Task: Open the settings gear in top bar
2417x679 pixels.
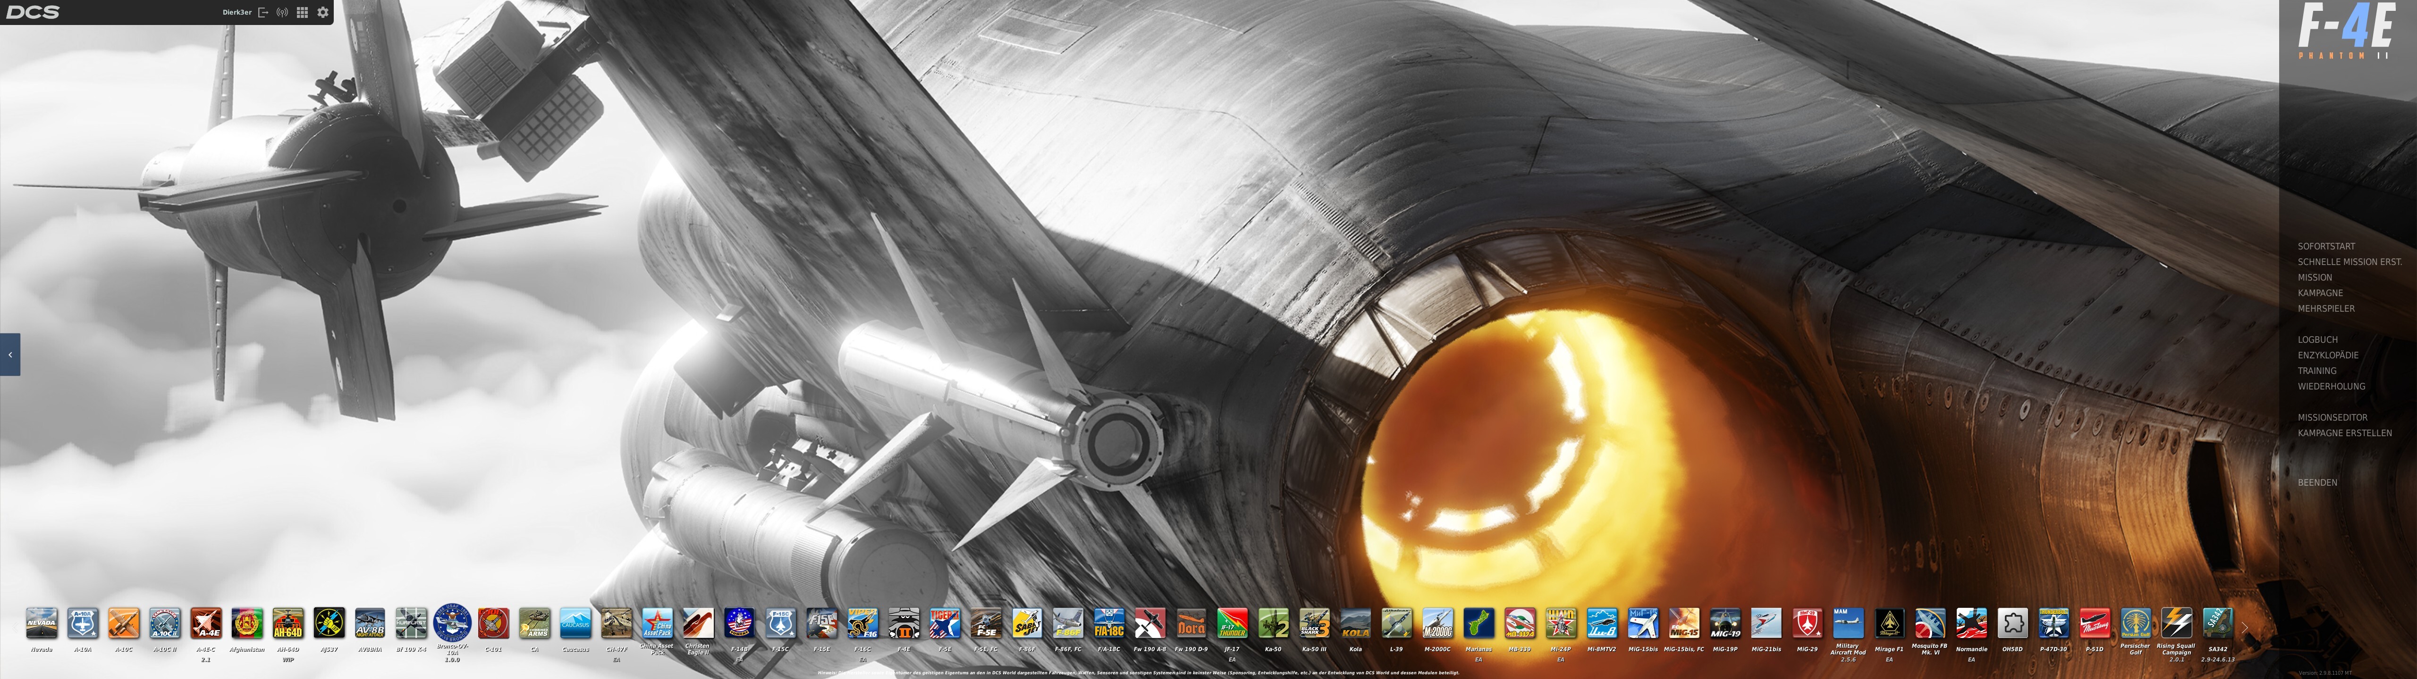Action: [323, 12]
